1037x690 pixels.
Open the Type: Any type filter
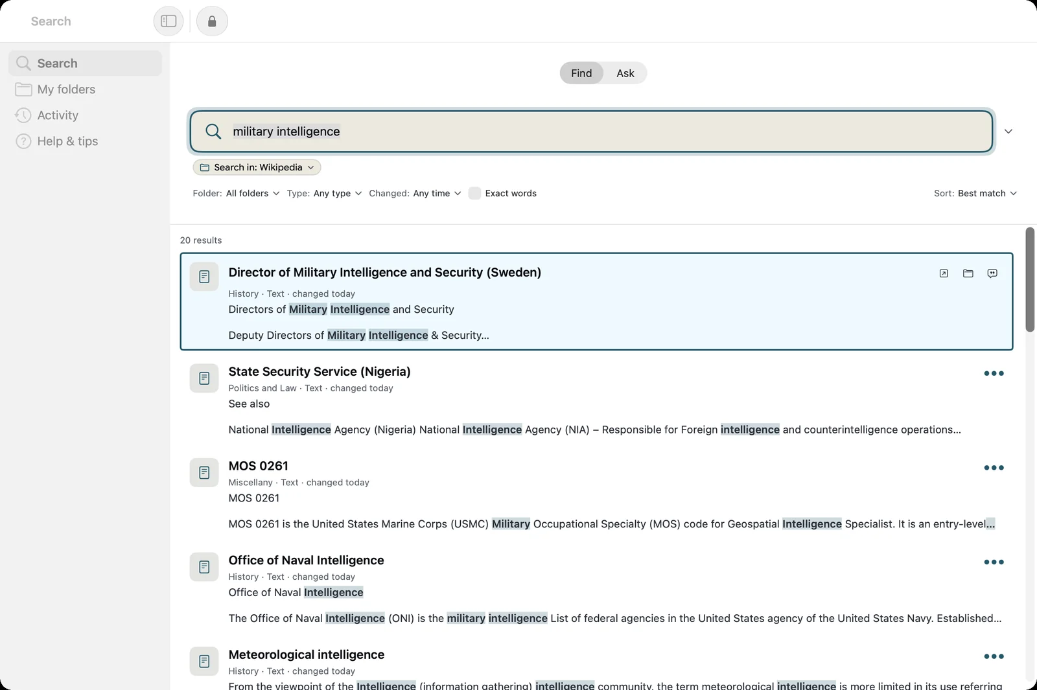[x=324, y=193]
